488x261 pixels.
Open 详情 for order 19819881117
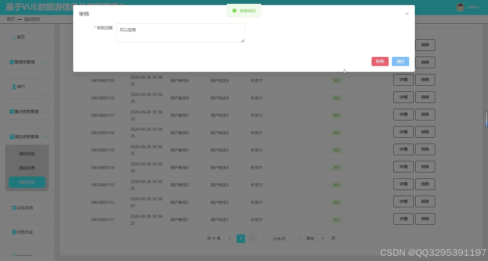pyautogui.click(x=403, y=115)
